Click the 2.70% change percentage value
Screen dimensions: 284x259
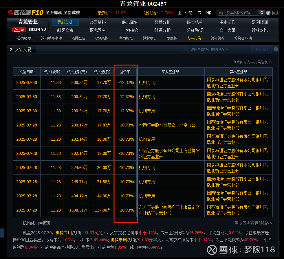(167, 13)
